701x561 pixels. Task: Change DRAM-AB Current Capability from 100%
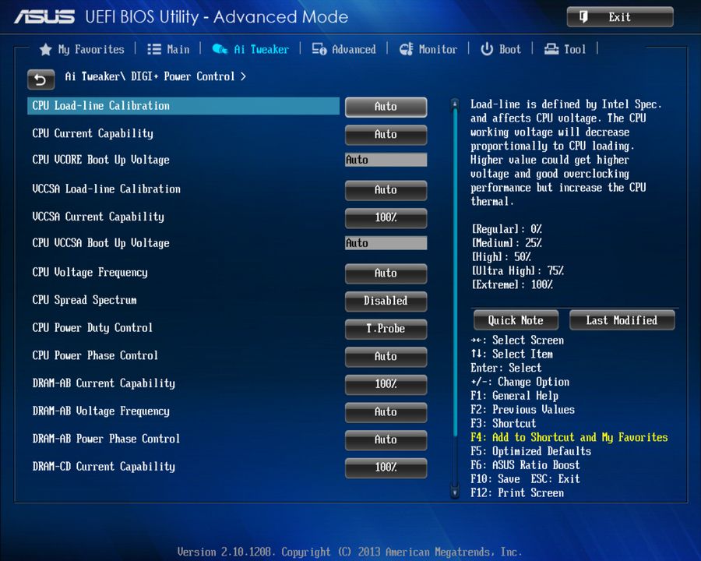[386, 384]
